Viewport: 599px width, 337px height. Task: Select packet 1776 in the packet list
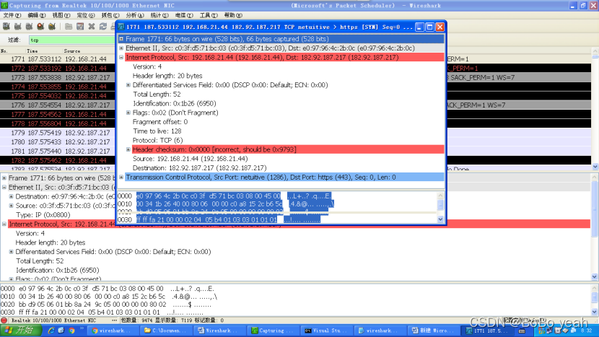click(296, 105)
